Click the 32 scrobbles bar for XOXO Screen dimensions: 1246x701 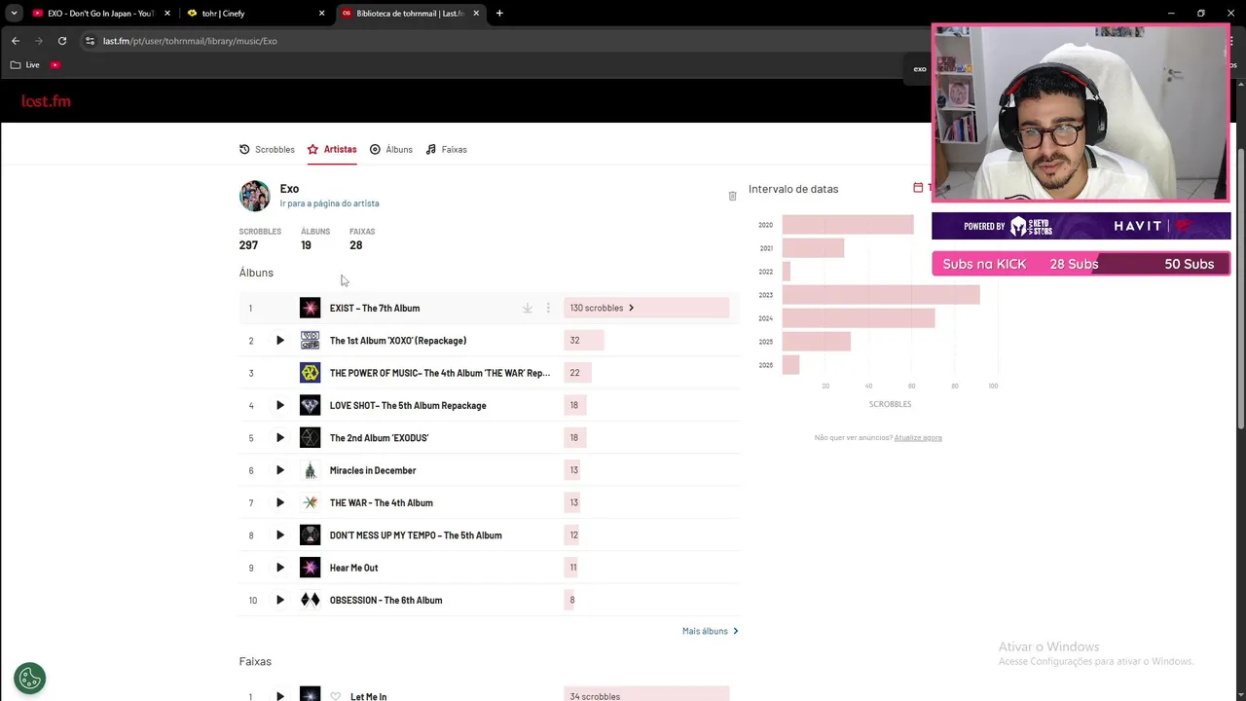click(x=584, y=341)
